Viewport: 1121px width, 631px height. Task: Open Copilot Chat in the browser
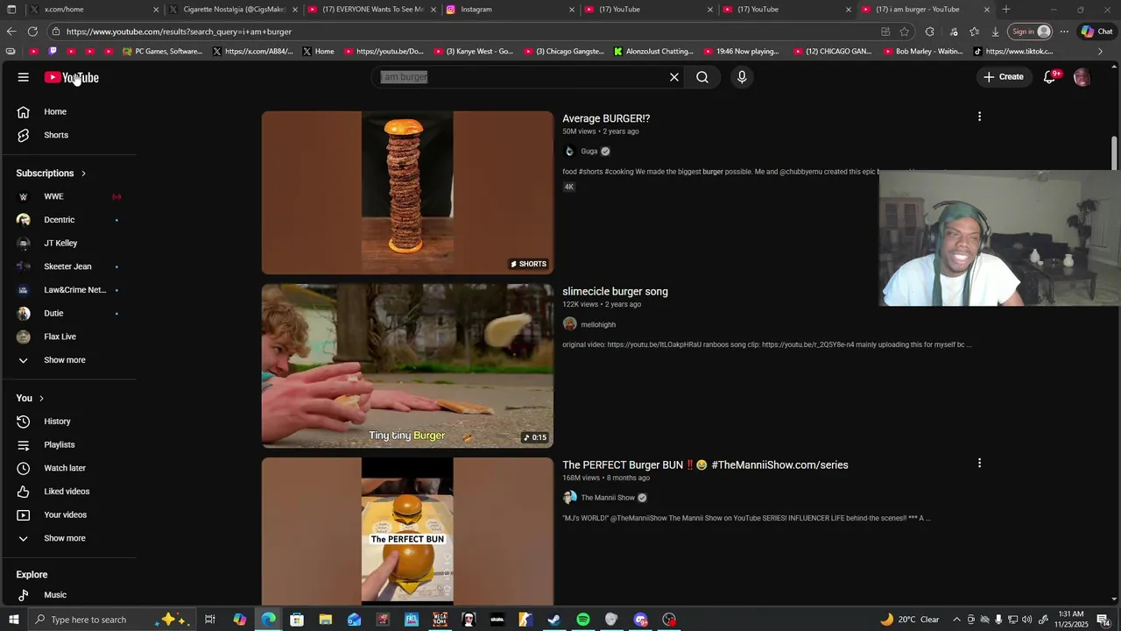1096,32
